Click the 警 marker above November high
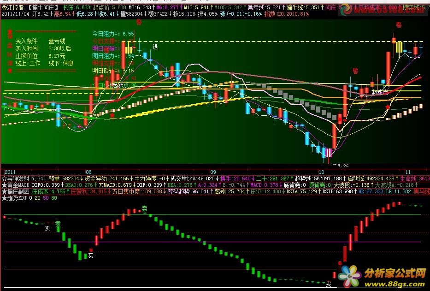The width and height of the screenshot is (430, 291). [x=399, y=25]
